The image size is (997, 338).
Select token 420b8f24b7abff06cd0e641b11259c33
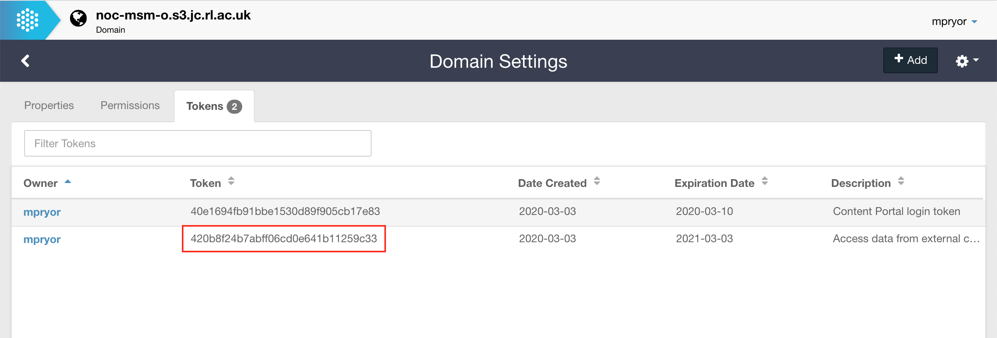point(284,239)
